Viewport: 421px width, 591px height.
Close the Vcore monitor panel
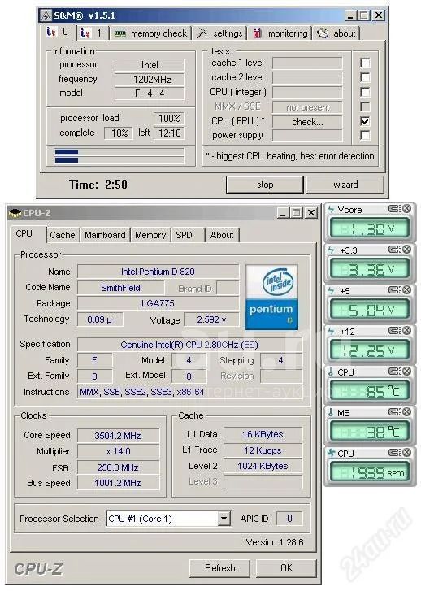[407, 209]
